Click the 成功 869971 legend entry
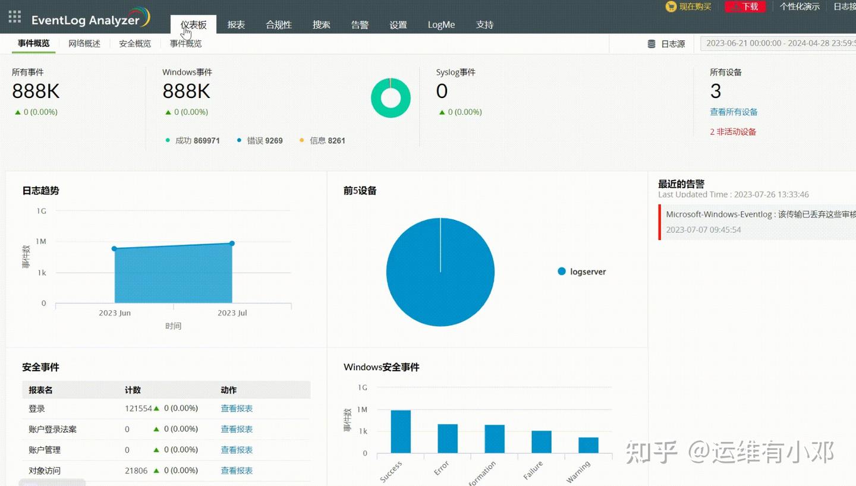The image size is (856, 486). click(193, 141)
